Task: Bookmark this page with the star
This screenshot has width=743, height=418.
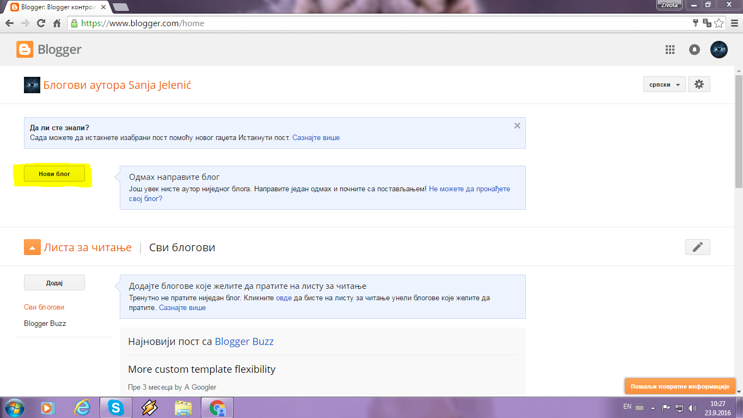Action: [719, 23]
